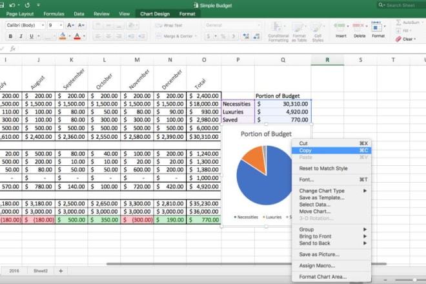Switch to the Format ribbon tab
The width and height of the screenshot is (426, 284).
point(187,14)
